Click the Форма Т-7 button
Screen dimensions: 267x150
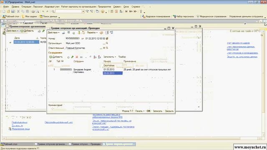click(128, 111)
